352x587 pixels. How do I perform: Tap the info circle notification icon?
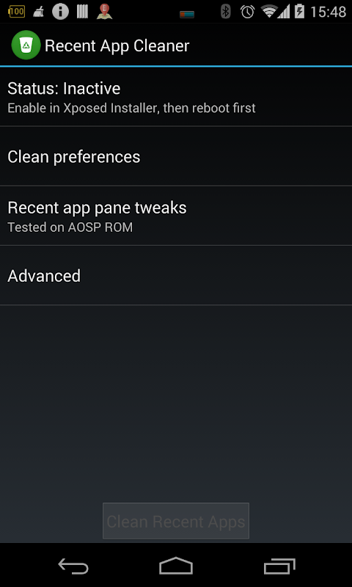click(x=61, y=12)
